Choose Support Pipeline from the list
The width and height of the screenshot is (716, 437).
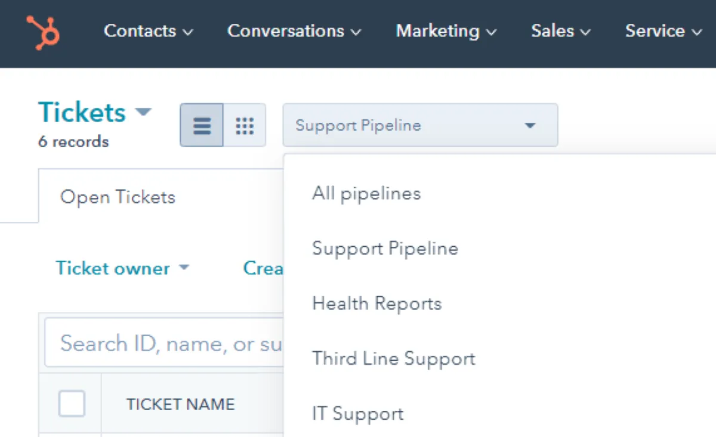[385, 248]
